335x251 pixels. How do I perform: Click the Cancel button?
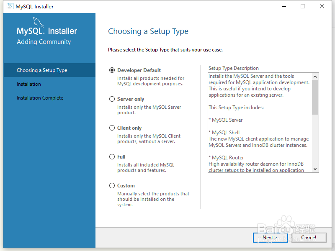click(x=309, y=237)
